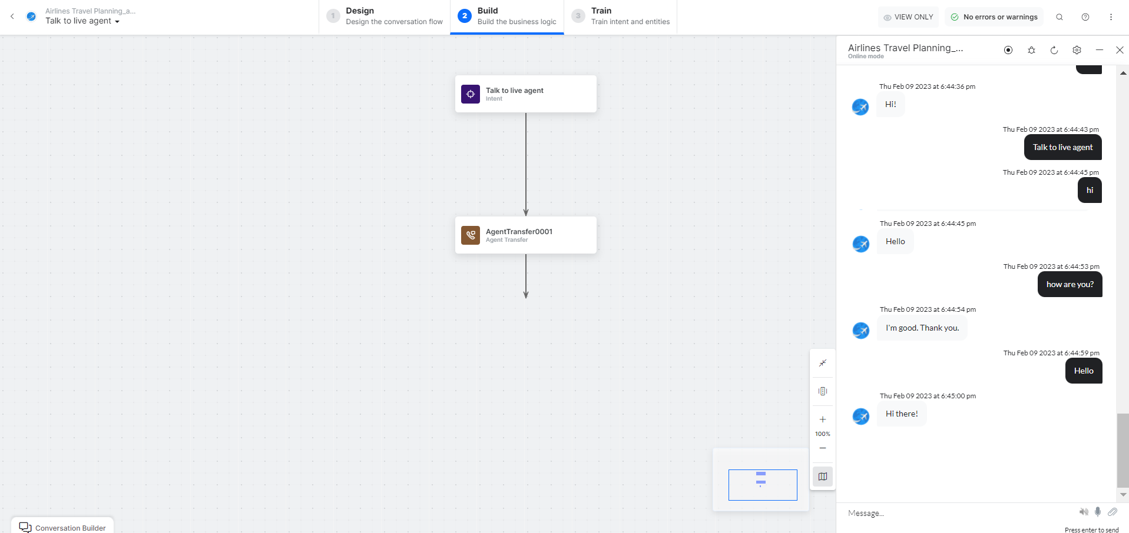Click the microphone voice input icon
Screen dimensions: 1129x533
(x=1098, y=512)
